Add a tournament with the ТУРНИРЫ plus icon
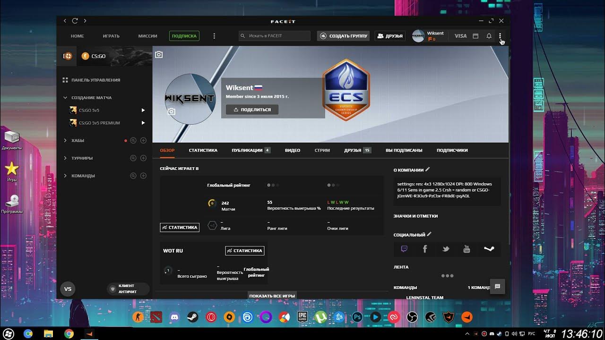 tap(143, 158)
